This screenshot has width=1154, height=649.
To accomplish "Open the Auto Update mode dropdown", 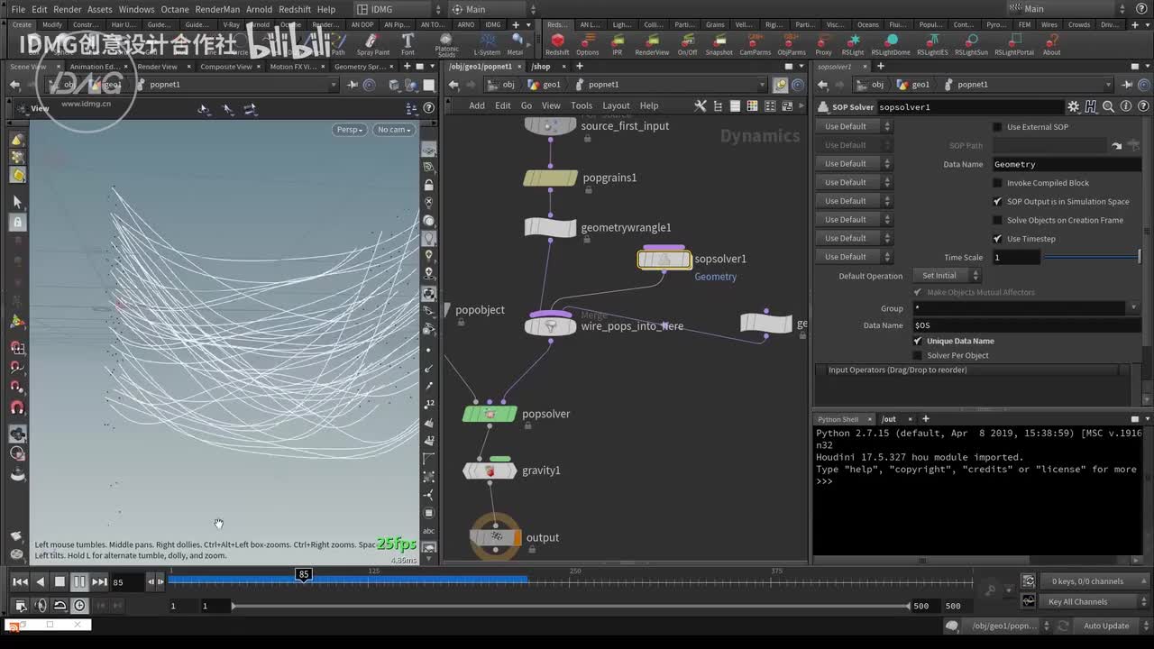I will click(x=1113, y=626).
